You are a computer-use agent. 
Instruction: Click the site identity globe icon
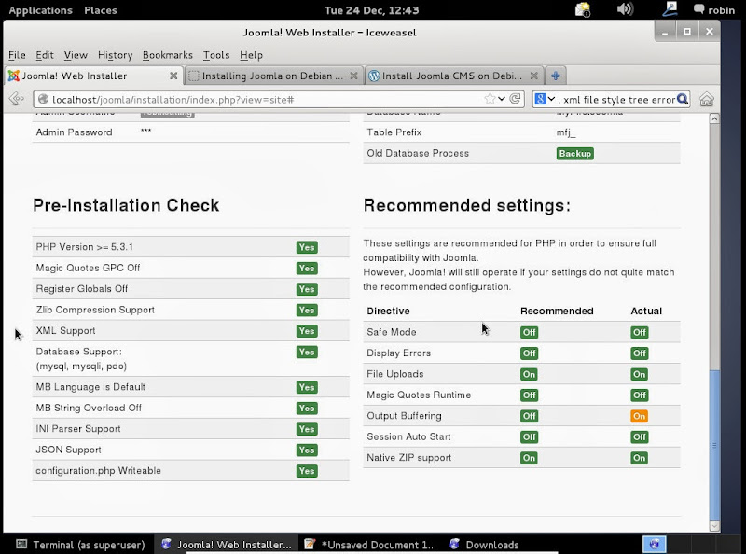pyautogui.click(x=43, y=99)
